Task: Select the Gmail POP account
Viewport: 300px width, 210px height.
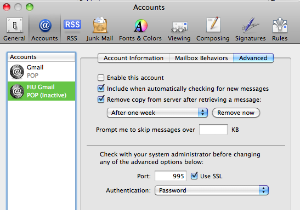Action: (x=42, y=72)
